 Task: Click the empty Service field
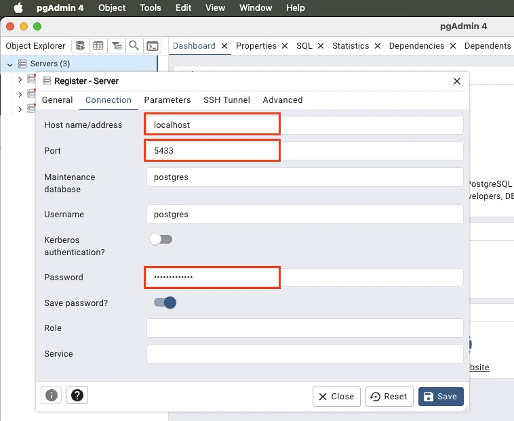point(305,353)
